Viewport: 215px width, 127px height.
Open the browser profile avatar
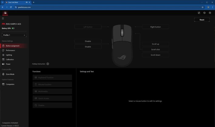point(208,7)
